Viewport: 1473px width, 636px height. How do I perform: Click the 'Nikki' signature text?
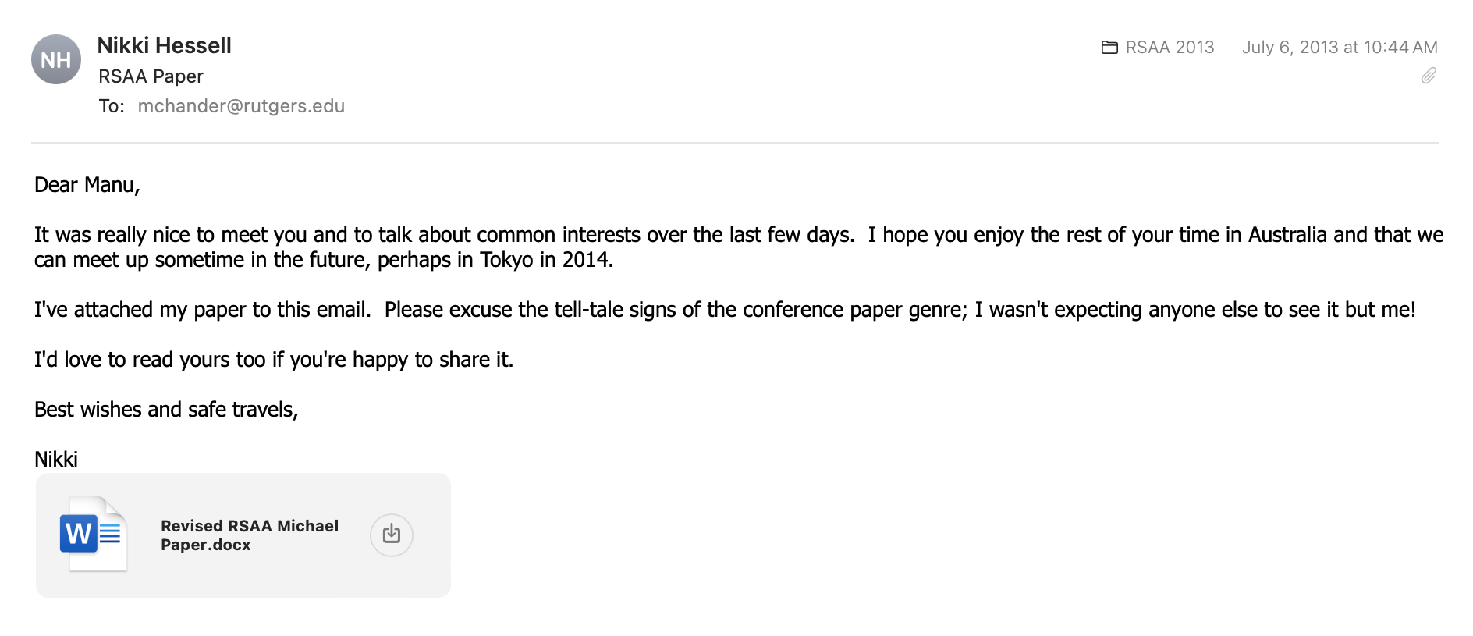(x=56, y=460)
